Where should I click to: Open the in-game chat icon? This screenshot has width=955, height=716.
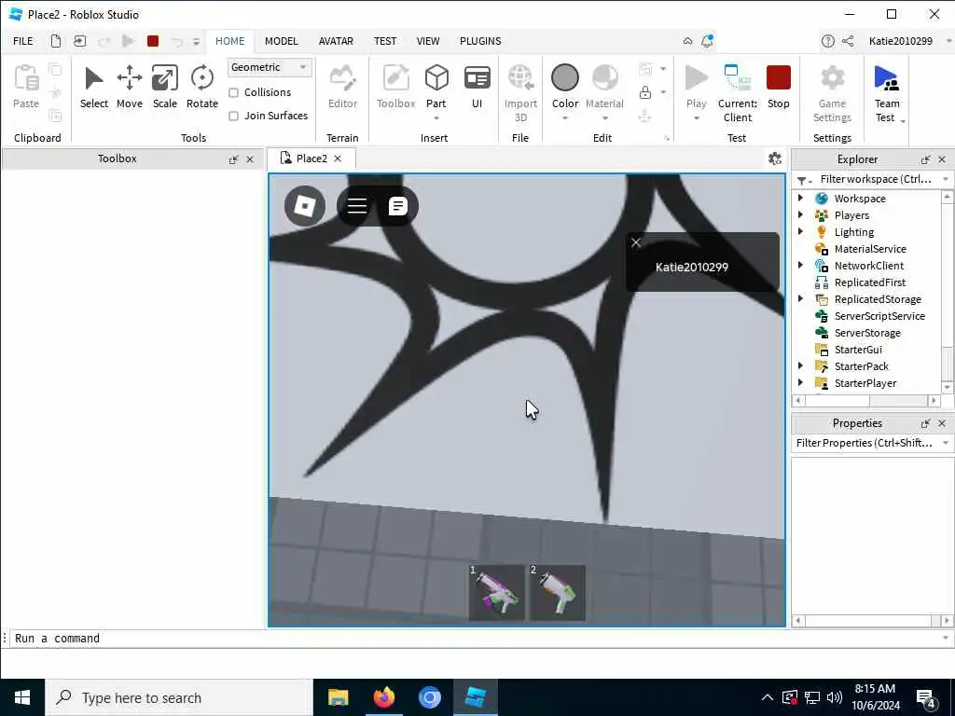click(x=397, y=206)
